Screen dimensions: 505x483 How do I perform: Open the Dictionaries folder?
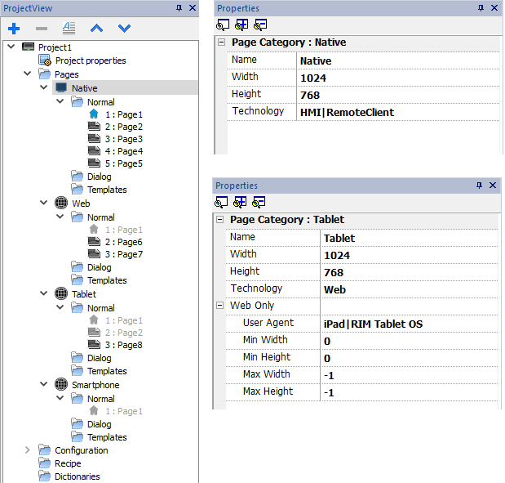77,476
